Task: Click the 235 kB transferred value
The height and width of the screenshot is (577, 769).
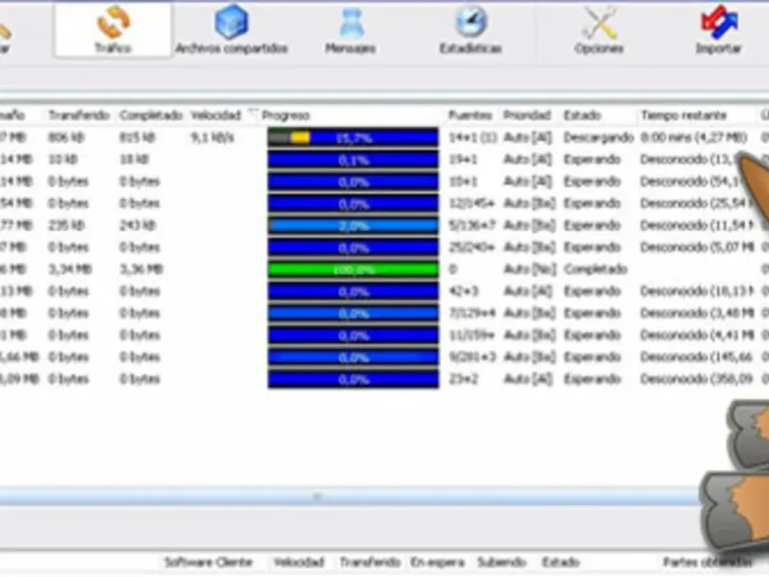Action: click(66, 226)
